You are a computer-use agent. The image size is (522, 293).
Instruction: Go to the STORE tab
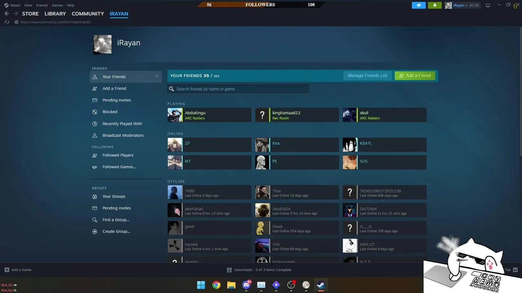[x=30, y=13]
